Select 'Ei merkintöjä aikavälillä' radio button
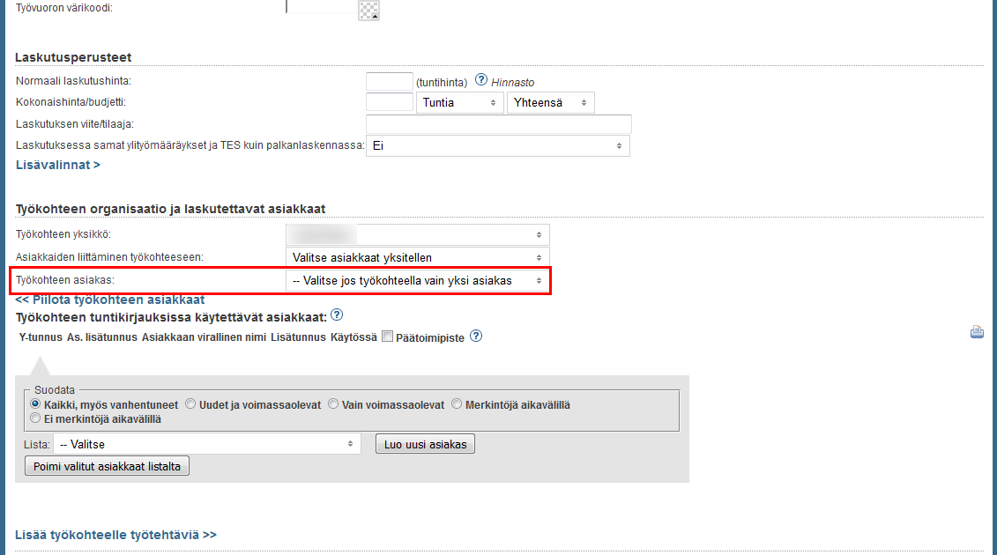 36,418
